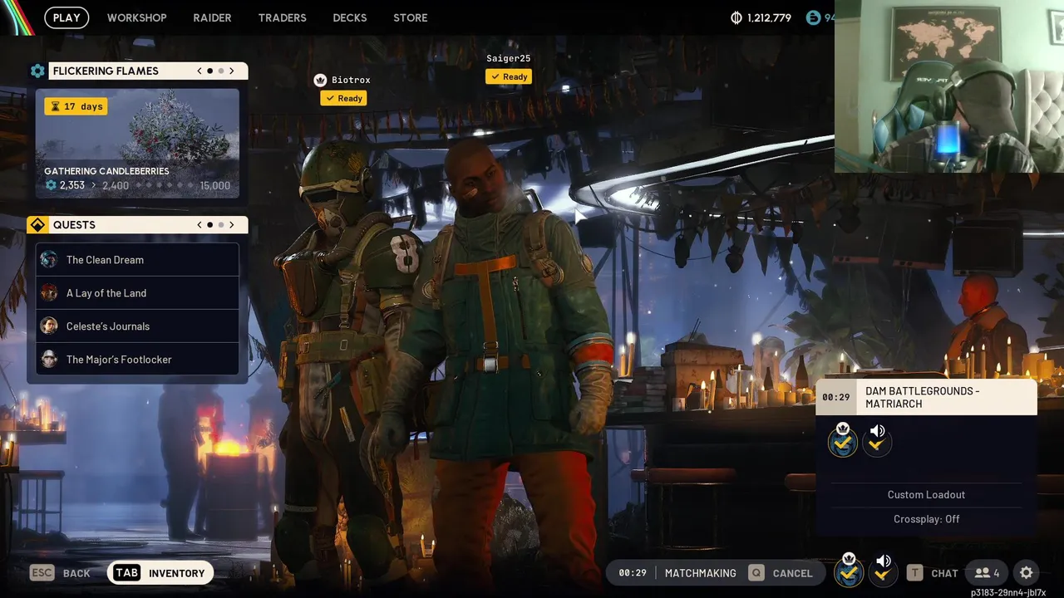Screen dimensions: 1064x598
Task: Open the RAIDER tab
Action: pos(212,17)
